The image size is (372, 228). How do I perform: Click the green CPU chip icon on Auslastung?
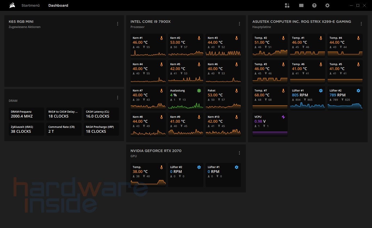coord(199,91)
